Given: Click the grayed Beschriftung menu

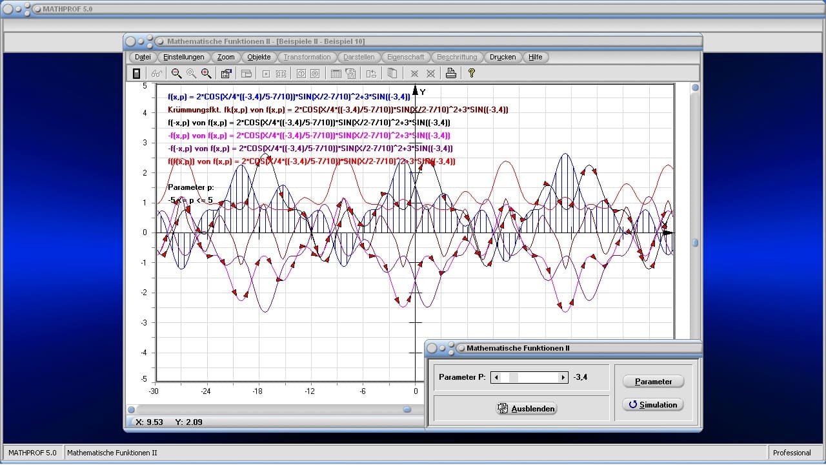Looking at the screenshot, I should tap(457, 57).
